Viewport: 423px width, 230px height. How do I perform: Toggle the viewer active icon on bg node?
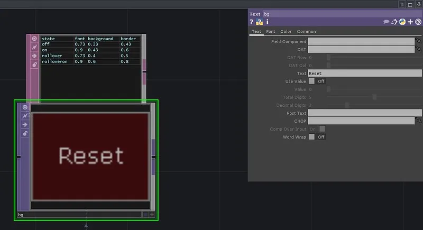[24, 107]
